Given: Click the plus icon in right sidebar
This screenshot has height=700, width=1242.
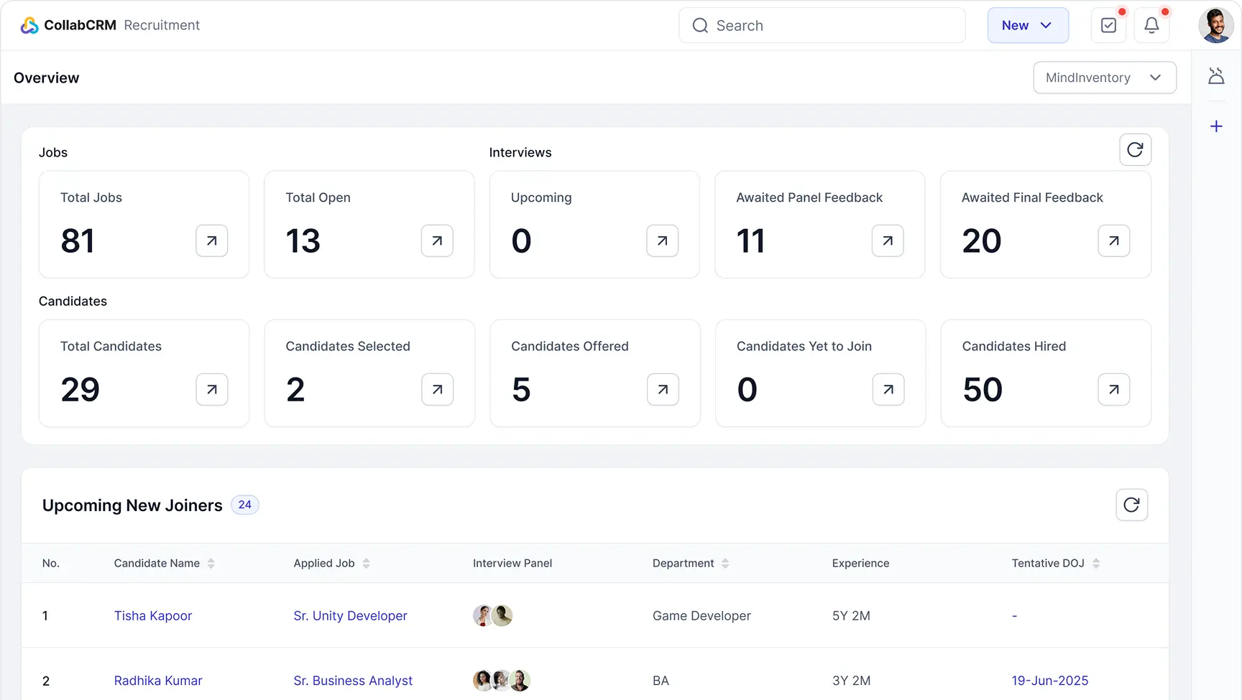Looking at the screenshot, I should [x=1216, y=126].
